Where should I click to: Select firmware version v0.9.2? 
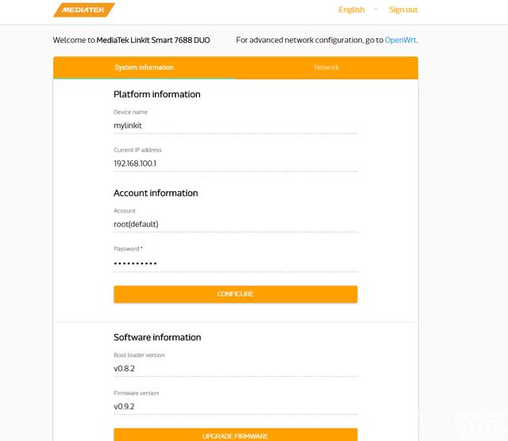(124, 406)
